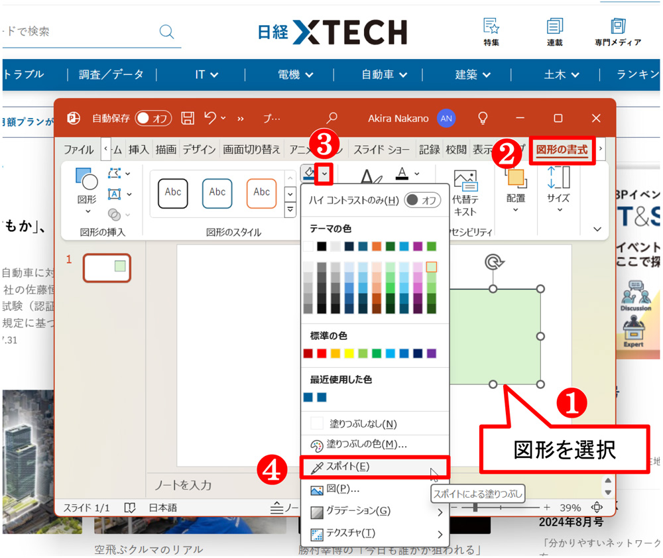Click the 連載 icon on Nikkei xTECH
663x558 pixels.
[x=555, y=27]
